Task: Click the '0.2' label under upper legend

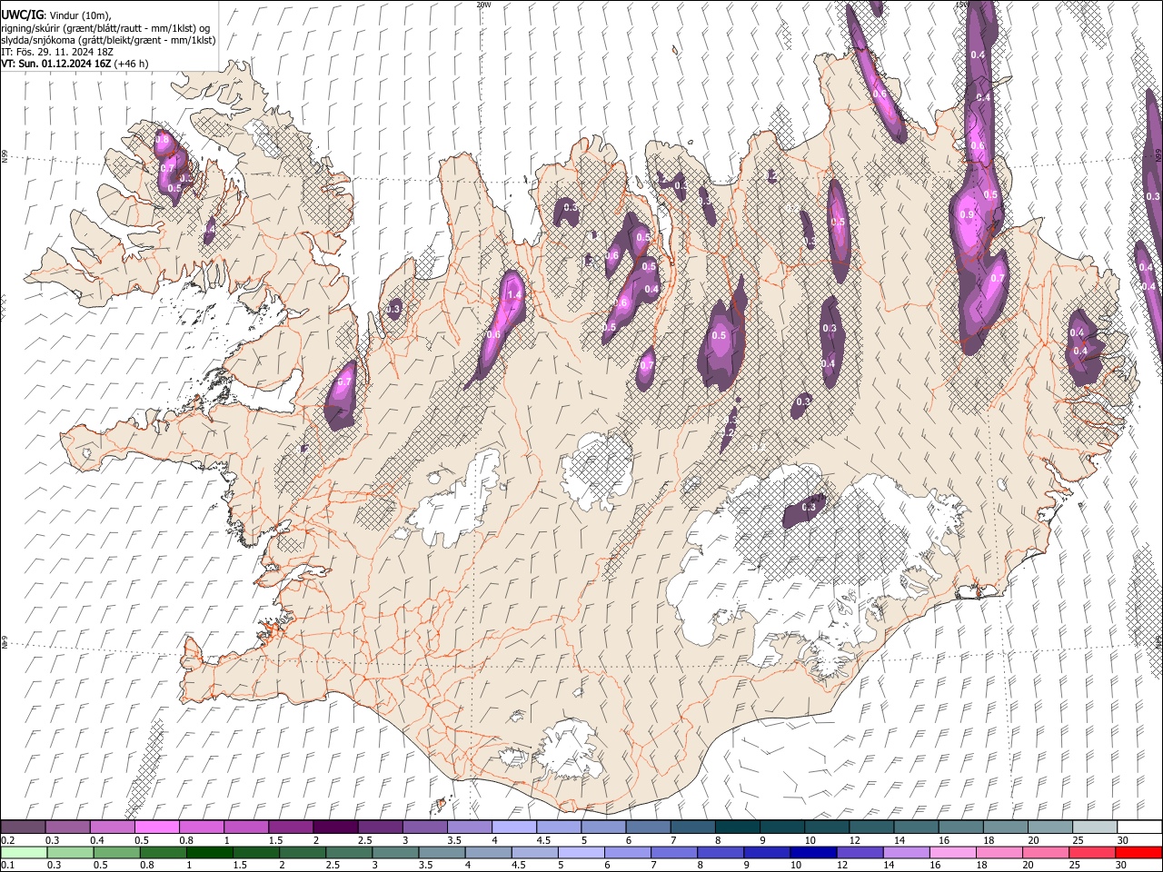Action: [7, 840]
